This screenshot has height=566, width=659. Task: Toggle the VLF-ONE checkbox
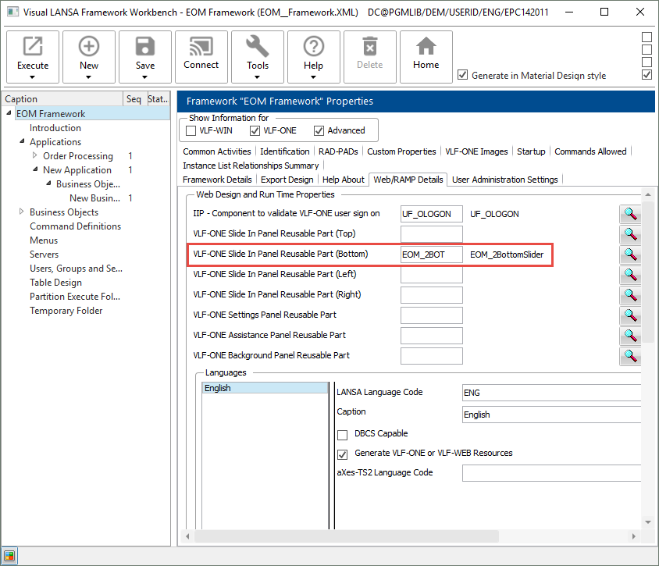coord(255,130)
